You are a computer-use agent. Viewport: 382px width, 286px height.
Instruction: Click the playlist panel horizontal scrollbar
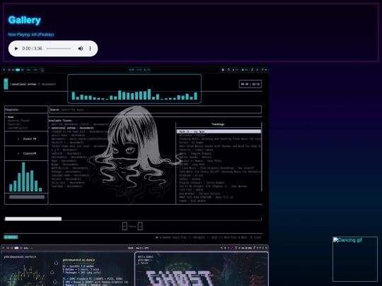coord(27,197)
